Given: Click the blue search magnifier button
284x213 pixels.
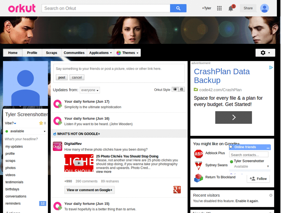Looking at the screenshot, I should [178, 8].
